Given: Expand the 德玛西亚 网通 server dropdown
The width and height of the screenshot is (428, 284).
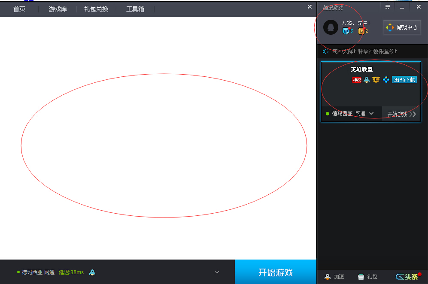Looking at the screenshot, I should (x=371, y=114).
